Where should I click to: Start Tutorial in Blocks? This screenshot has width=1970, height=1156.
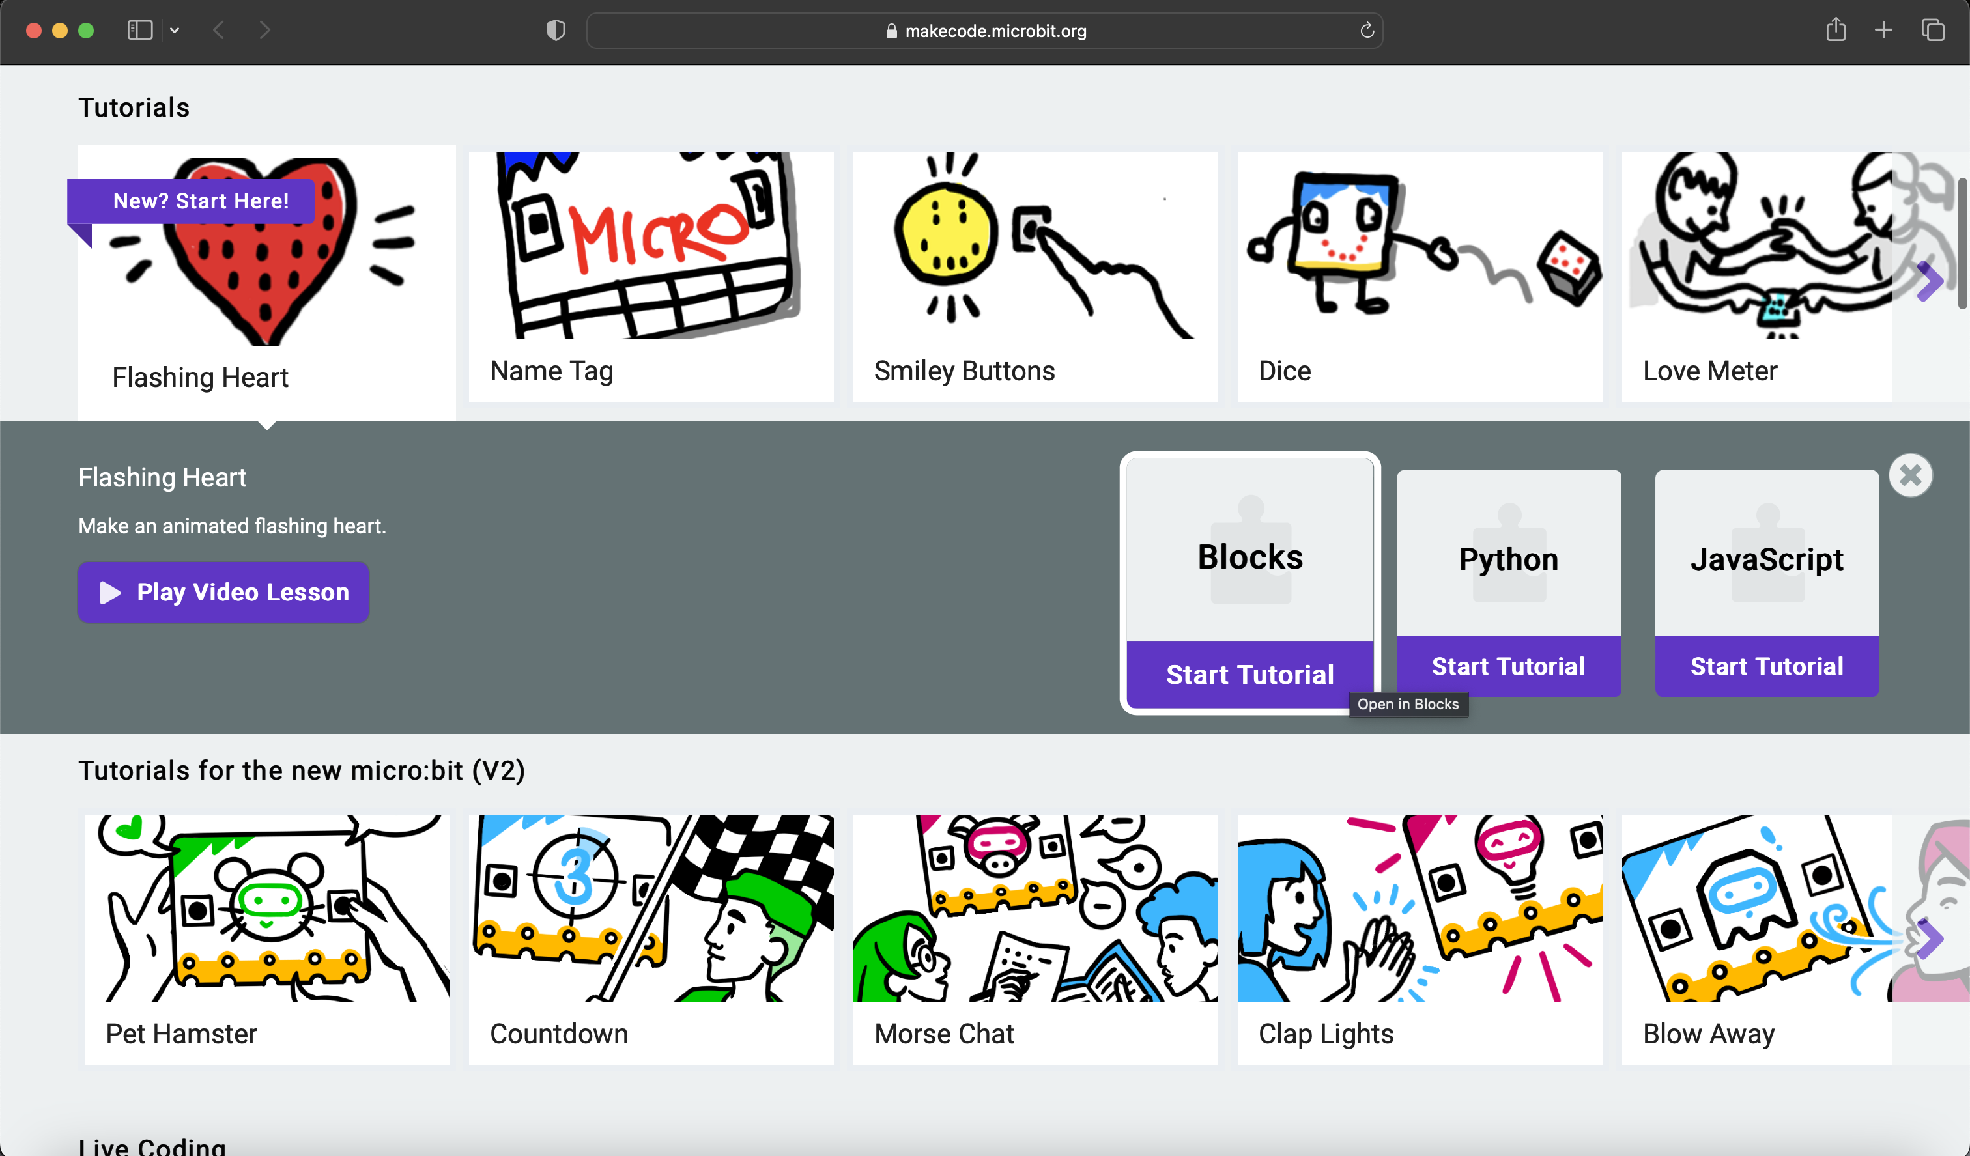point(1249,674)
